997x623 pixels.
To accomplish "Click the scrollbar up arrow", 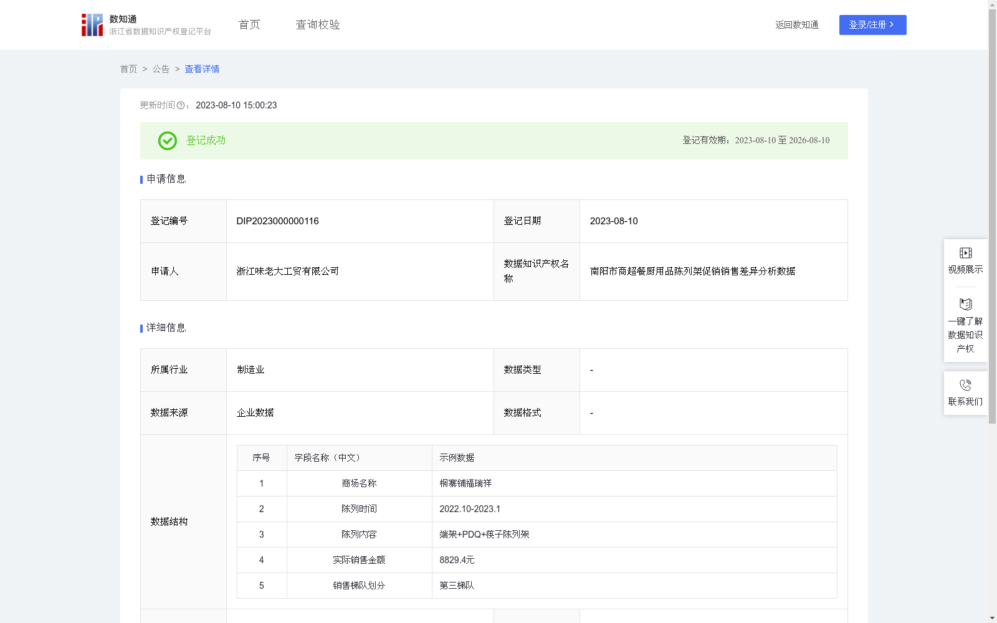I will 992,4.
